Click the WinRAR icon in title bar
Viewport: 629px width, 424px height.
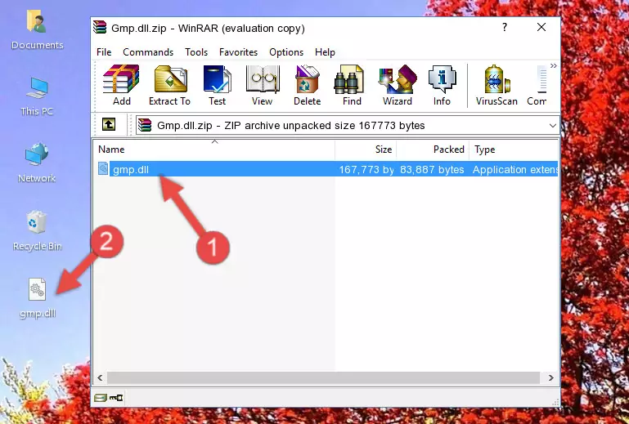coord(100,28)
